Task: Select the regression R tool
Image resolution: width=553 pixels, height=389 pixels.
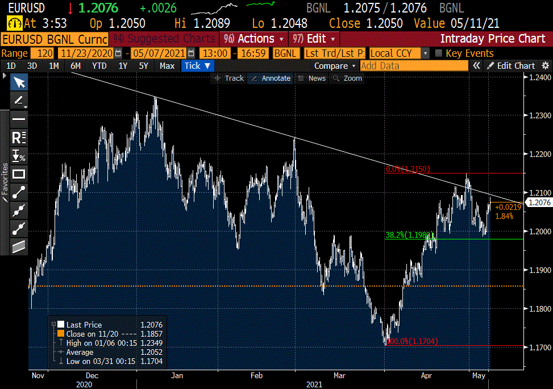Action: pyautogui.click(x=19, y=137)
